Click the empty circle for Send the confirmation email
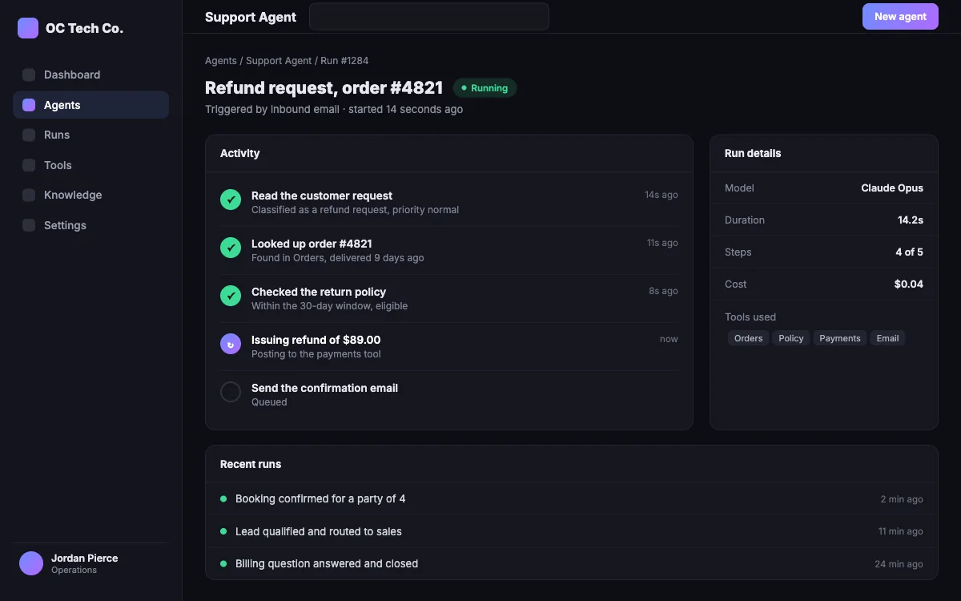 231,392
